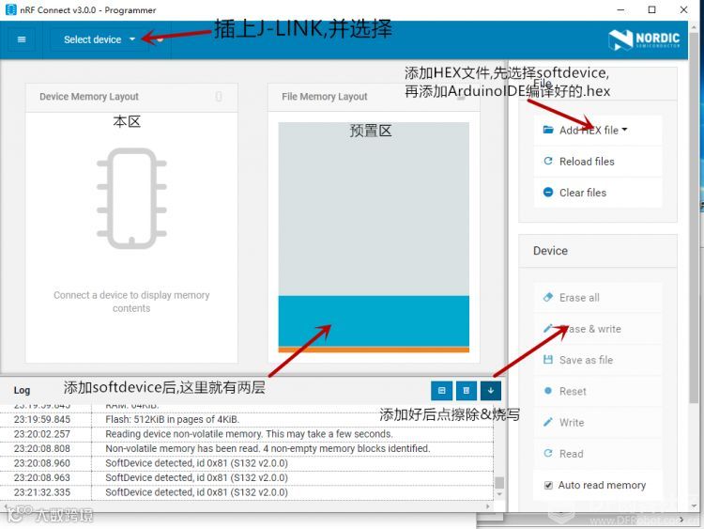
Task: Click the chip placeholder icon in Device Memory Layout
Action: click(x=131, y=198)
